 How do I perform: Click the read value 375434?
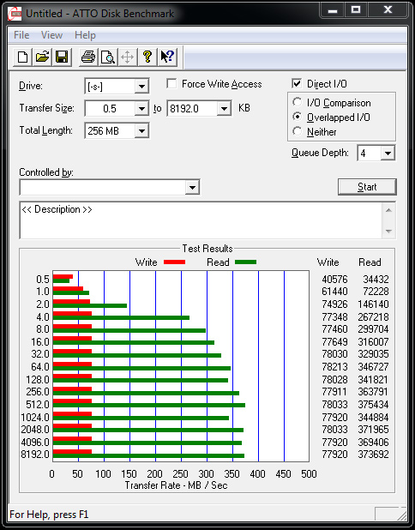pyautogui.click(x=374, y=404)
